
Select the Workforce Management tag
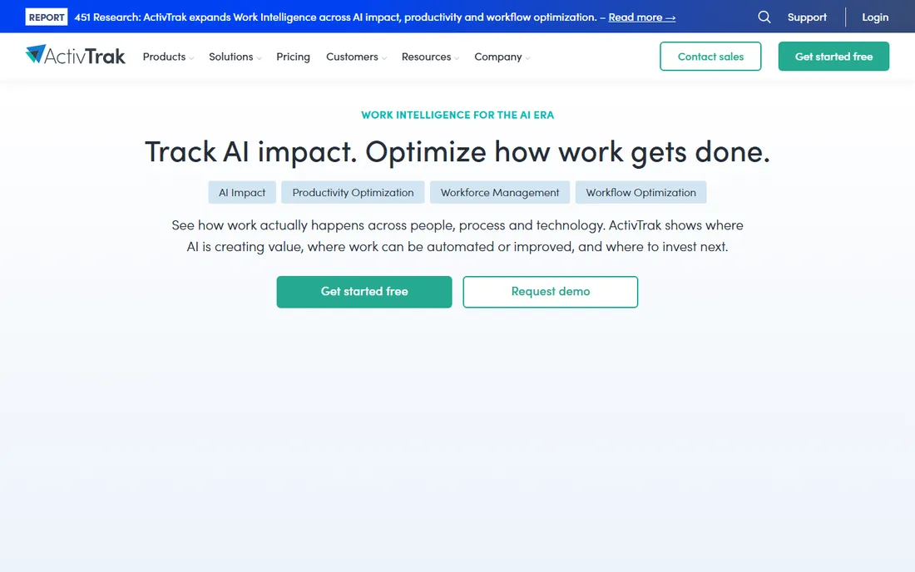(500, 192)
